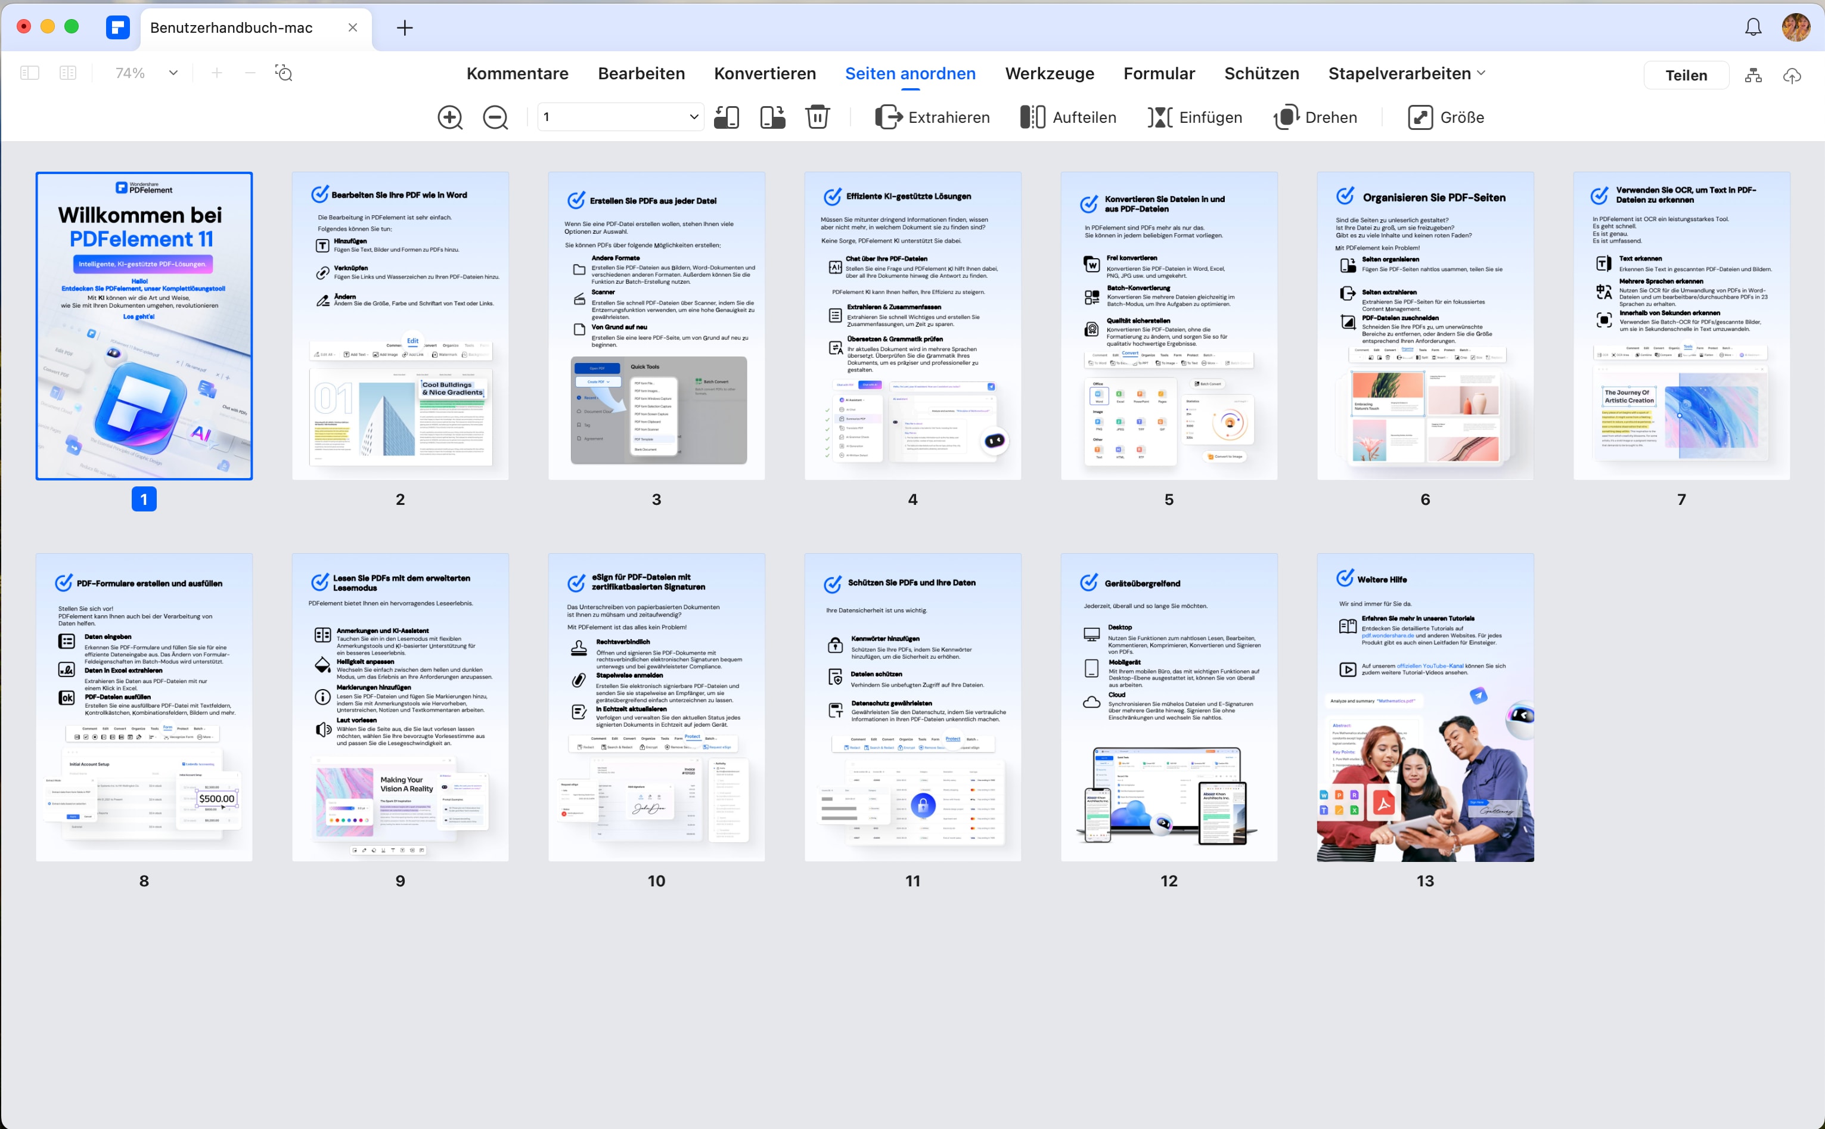Click the Aufteilen label
This screenshot has height=1129, width=1825.
[1084, 117]
